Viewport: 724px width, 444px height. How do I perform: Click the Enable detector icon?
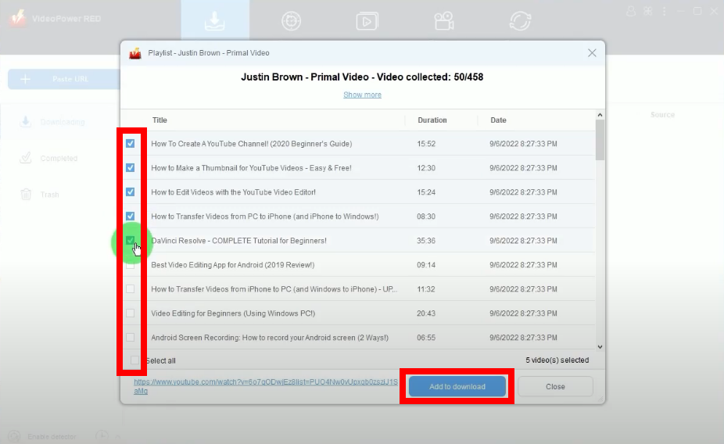pyautogui.click(x=14, y=436)
